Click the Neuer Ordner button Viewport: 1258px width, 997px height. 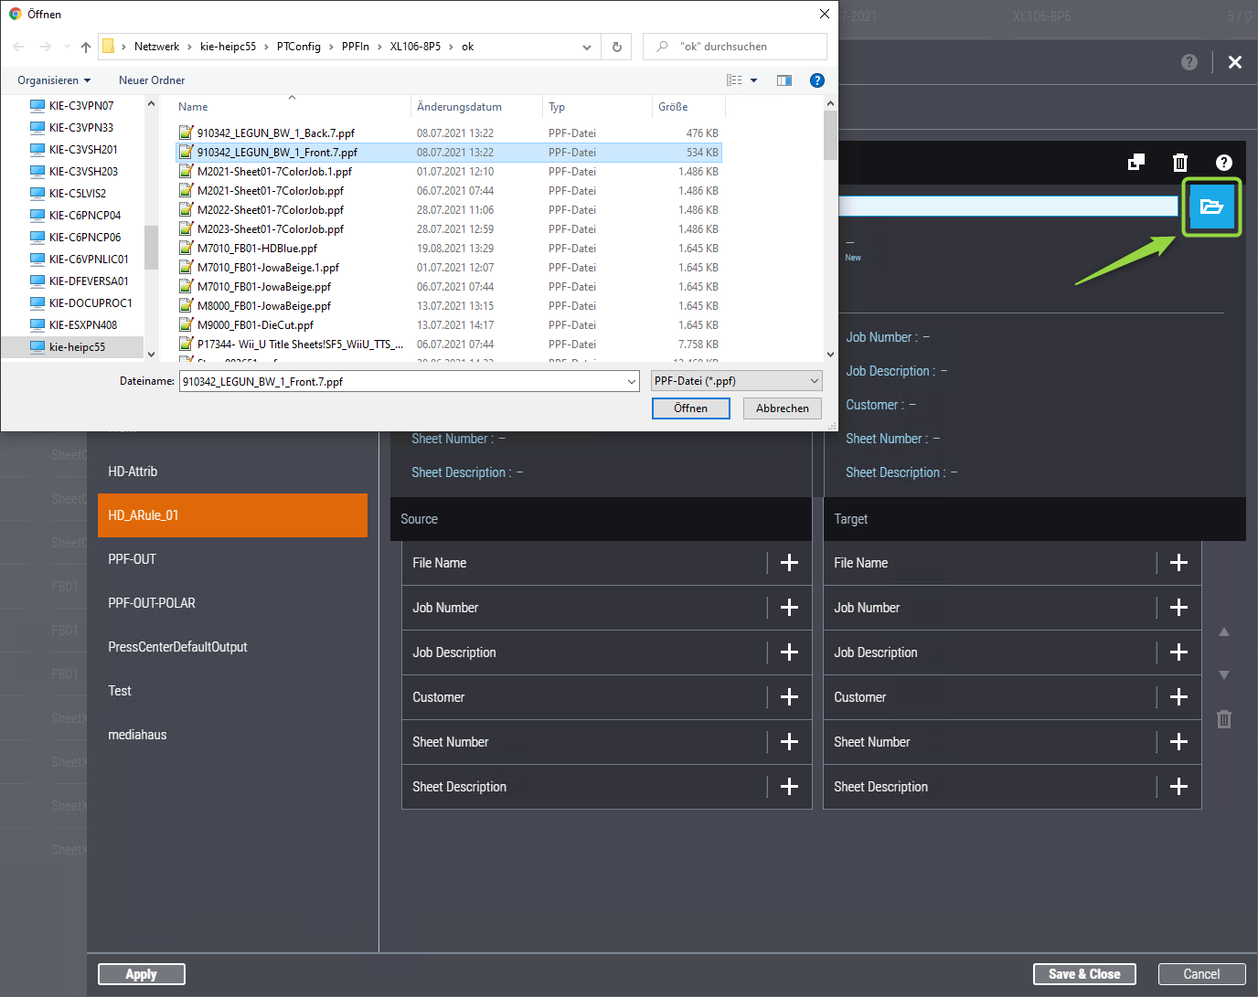tap(152, 80)
